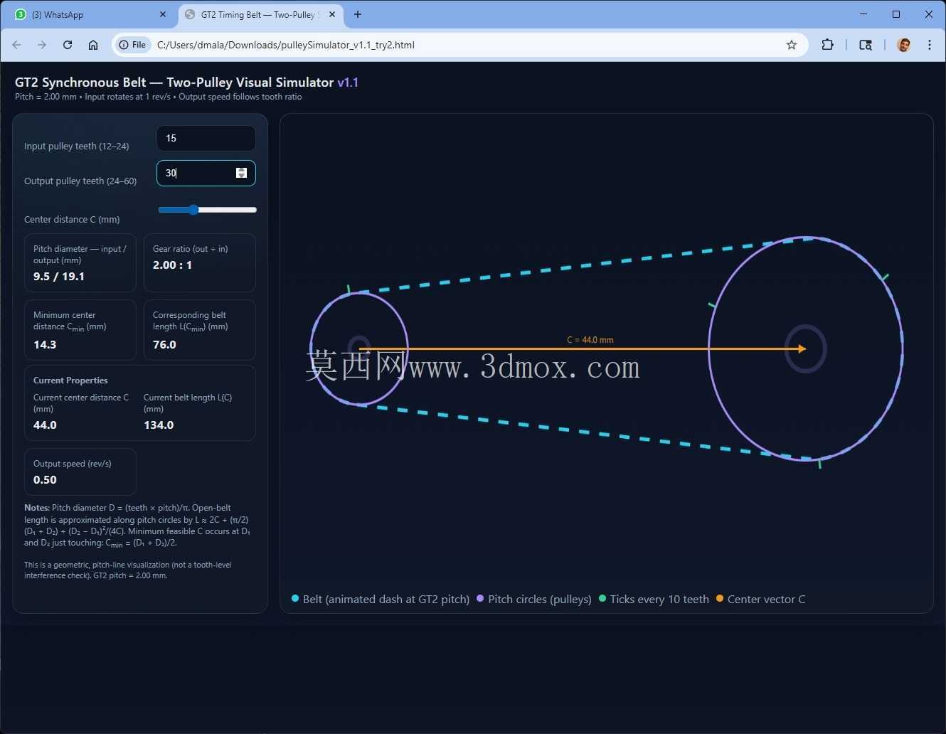Image resolution: width=946 pixels, height=734 pixels.
Task: Click the Center distance slider track
Action: tap(207, 210)
